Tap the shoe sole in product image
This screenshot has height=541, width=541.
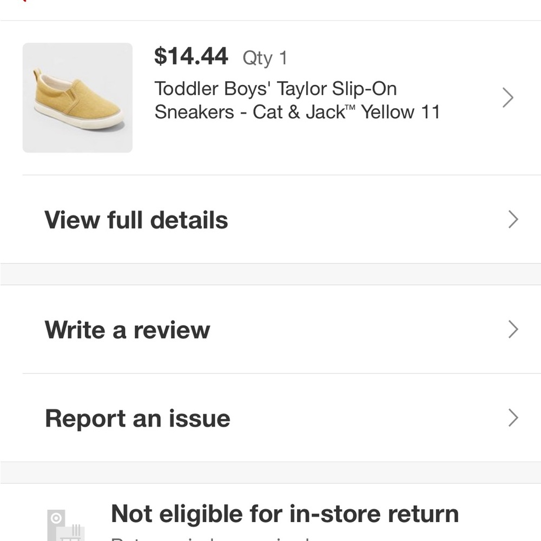(x=80, y=119)
